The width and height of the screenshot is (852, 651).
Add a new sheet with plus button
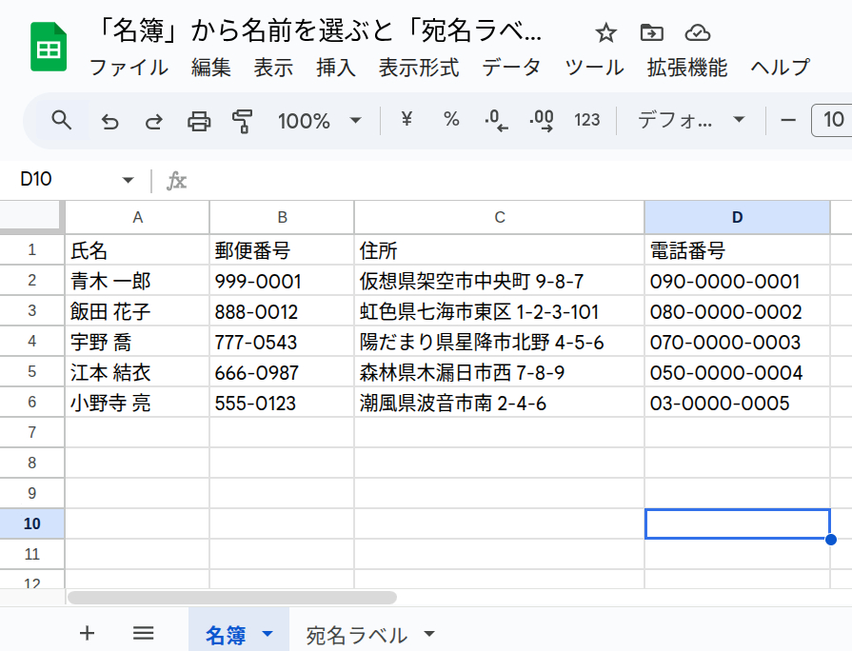coord(87,632)
